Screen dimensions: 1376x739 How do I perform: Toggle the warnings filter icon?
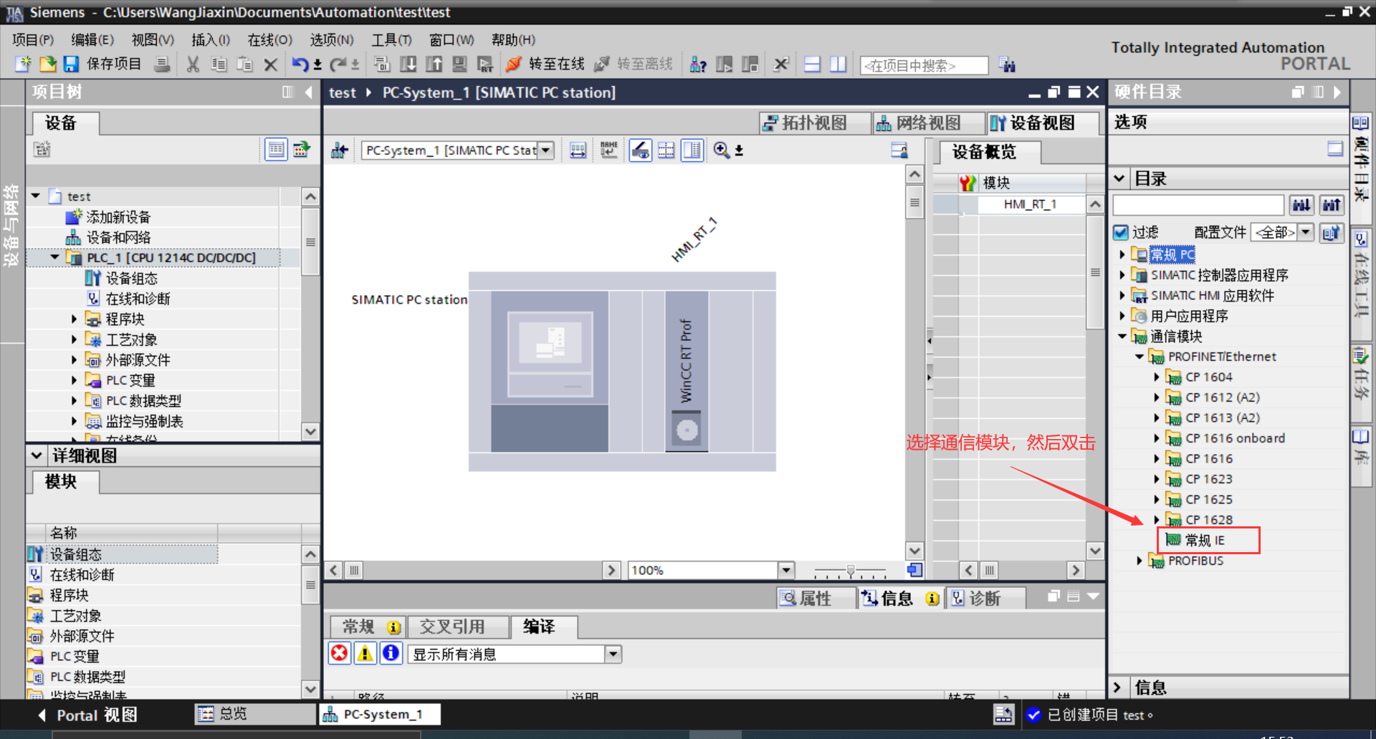pos(365,653)
